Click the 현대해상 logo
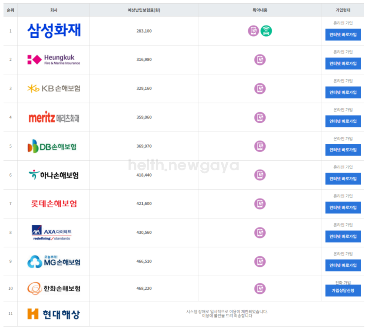The image size is (367, 330). [x=54, y=314]
